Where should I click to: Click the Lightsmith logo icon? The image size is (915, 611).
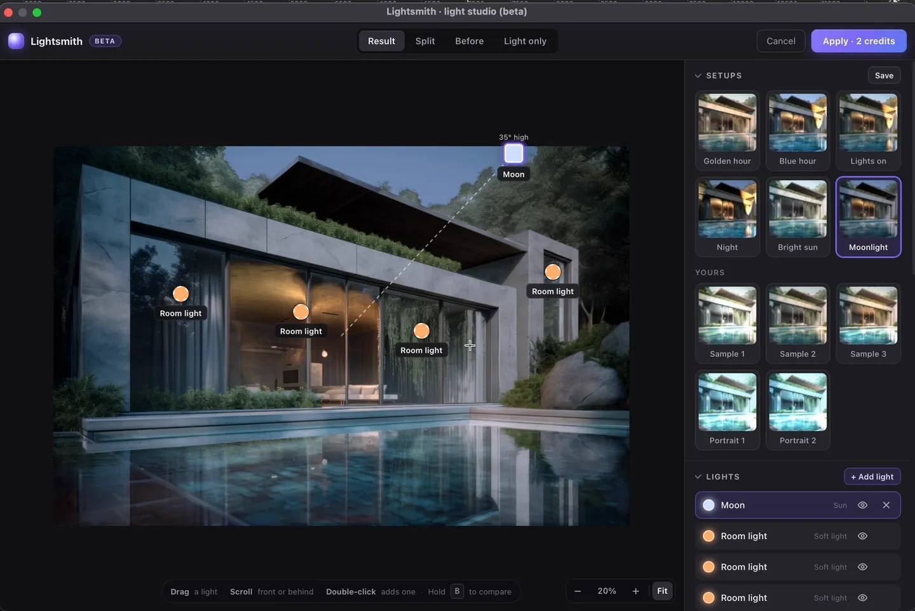[16, 41]
